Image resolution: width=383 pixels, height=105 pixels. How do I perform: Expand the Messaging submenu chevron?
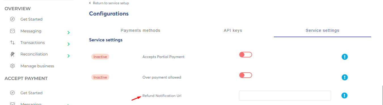click(x=68, y=33)
